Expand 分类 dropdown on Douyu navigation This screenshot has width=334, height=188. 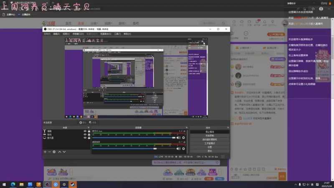click(94, 23)
